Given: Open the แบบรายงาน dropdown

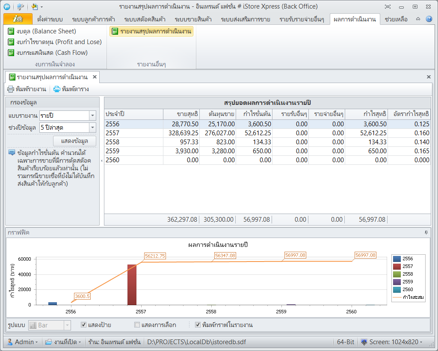Looking at the screenshot, I should (92, 116).
